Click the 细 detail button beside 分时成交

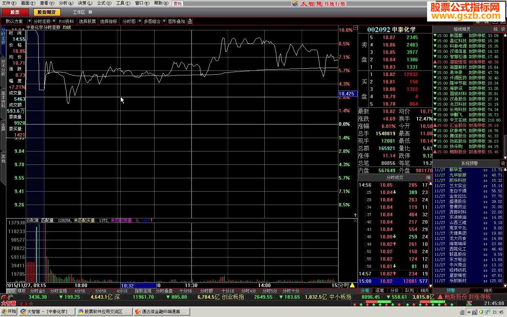point(428,178)
